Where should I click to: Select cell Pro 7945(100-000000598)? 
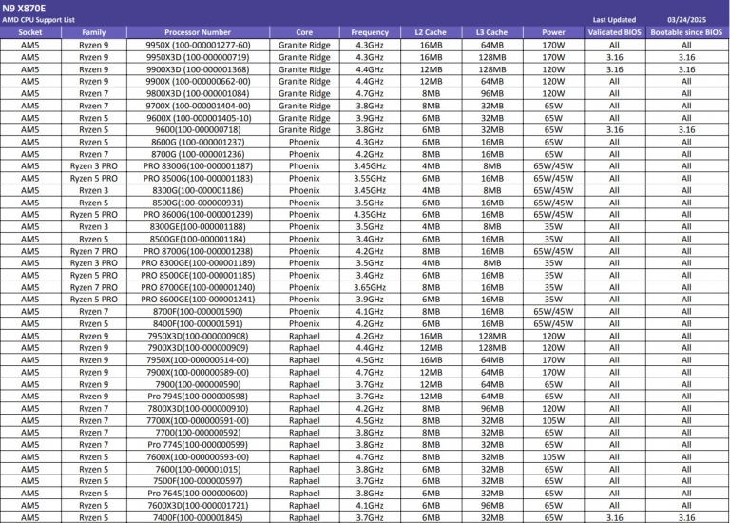point(198,397)
